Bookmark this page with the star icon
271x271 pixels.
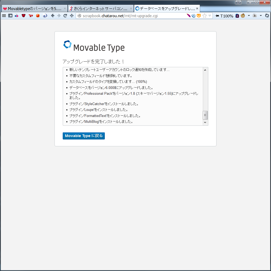coord(205,16)
